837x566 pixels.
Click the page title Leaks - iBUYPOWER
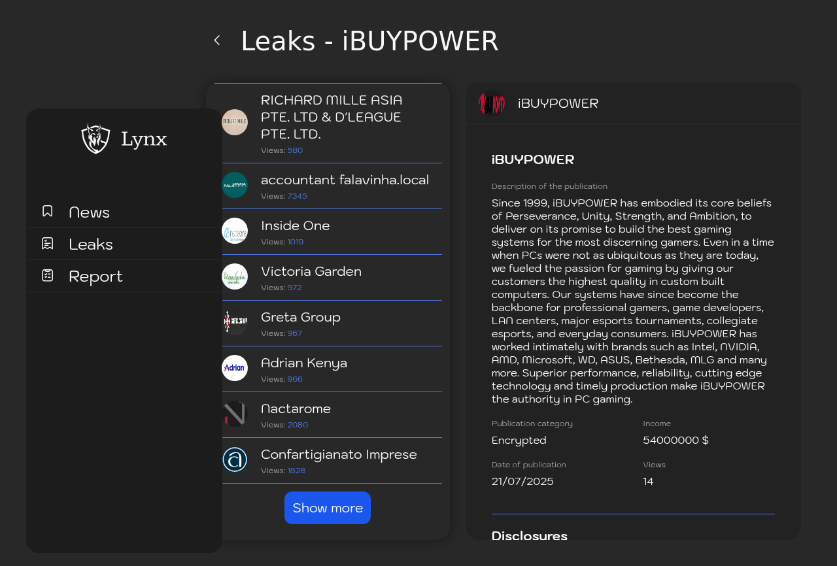(x=369, y=41)
